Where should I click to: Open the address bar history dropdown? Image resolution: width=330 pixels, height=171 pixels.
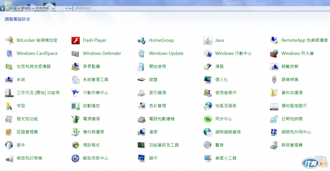[66, 8]
